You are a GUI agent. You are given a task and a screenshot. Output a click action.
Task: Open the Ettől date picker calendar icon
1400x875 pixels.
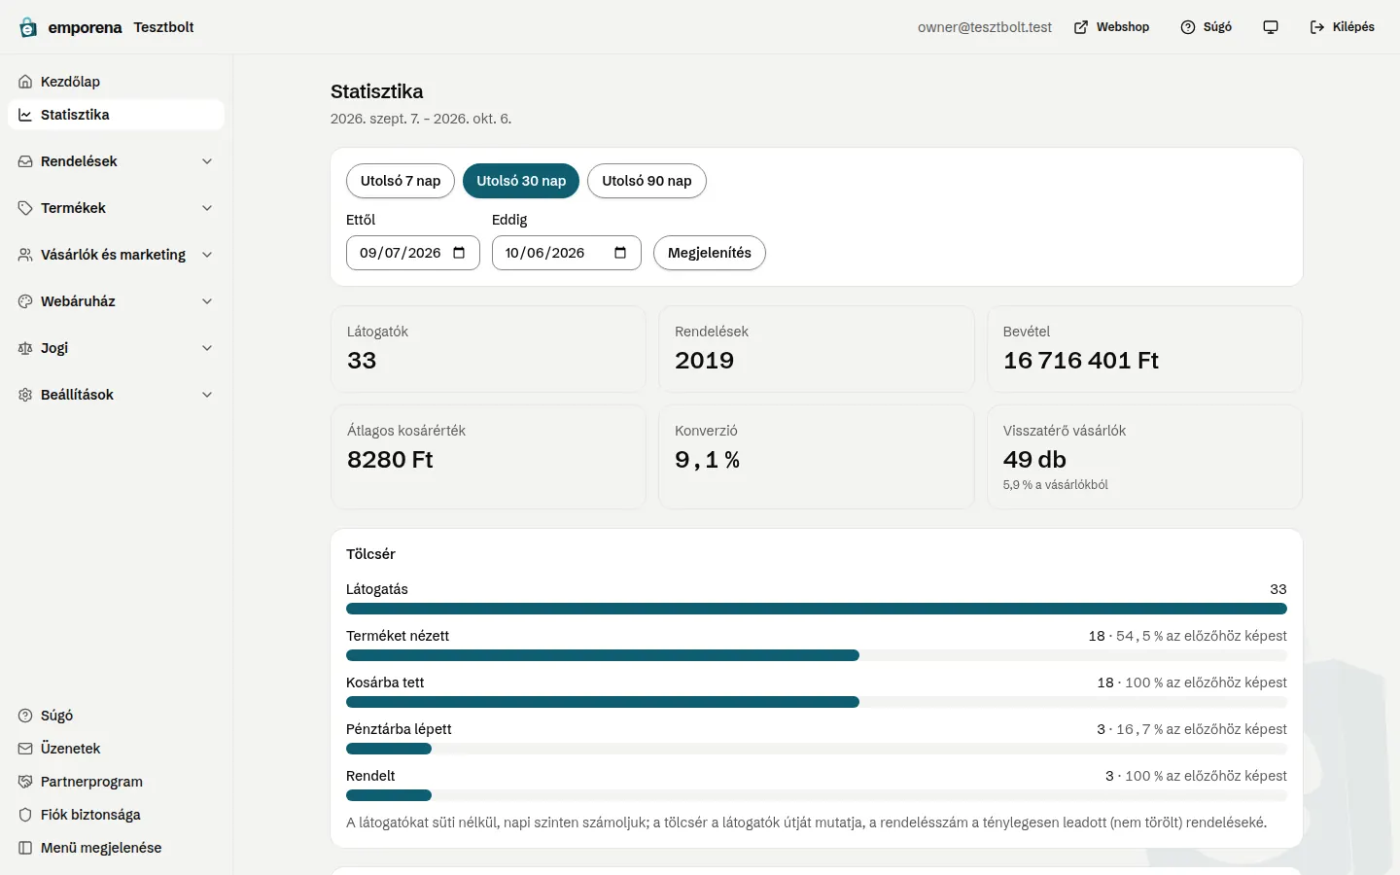coord(460,253)
